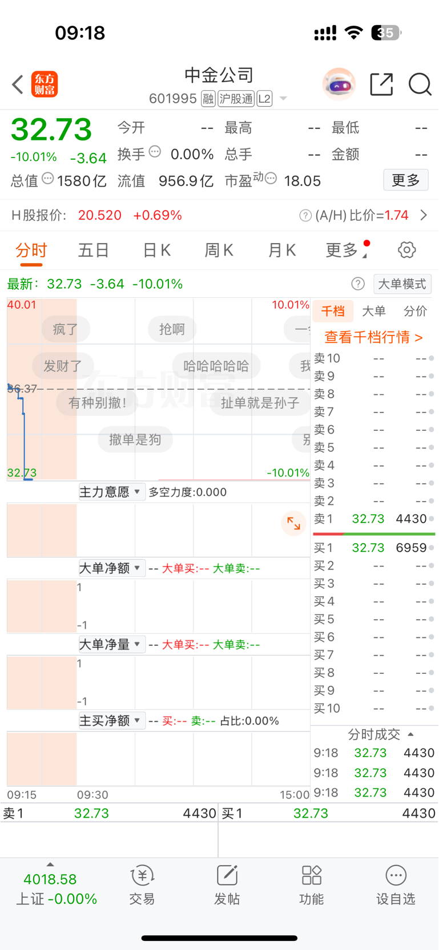Select the 分价 order book tab
Screen dimensions: 439x950
coord(415,312)
